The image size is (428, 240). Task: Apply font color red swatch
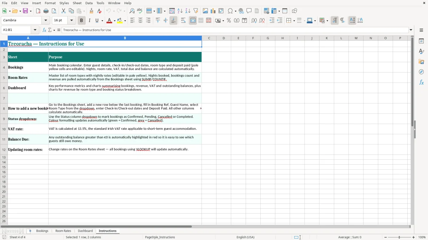[109, 21]
